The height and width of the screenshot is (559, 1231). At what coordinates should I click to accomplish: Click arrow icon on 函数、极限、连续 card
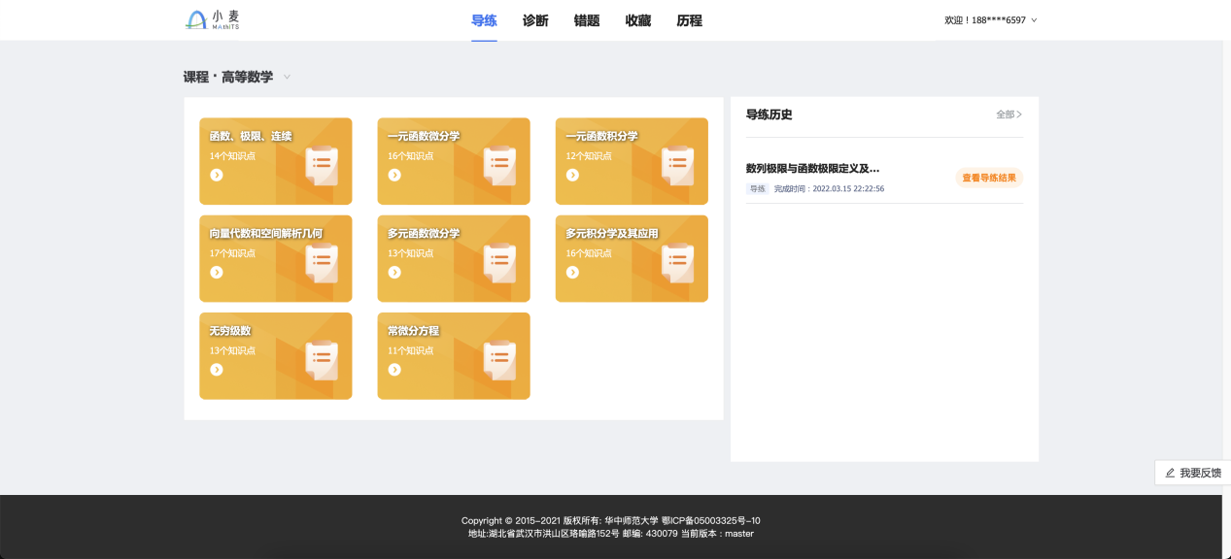[x=217, y=175]
